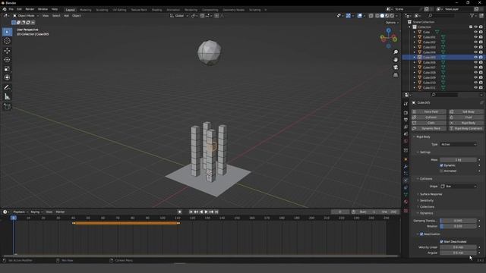
Task: Open the File menu
Action: click(x=11, y=9)
